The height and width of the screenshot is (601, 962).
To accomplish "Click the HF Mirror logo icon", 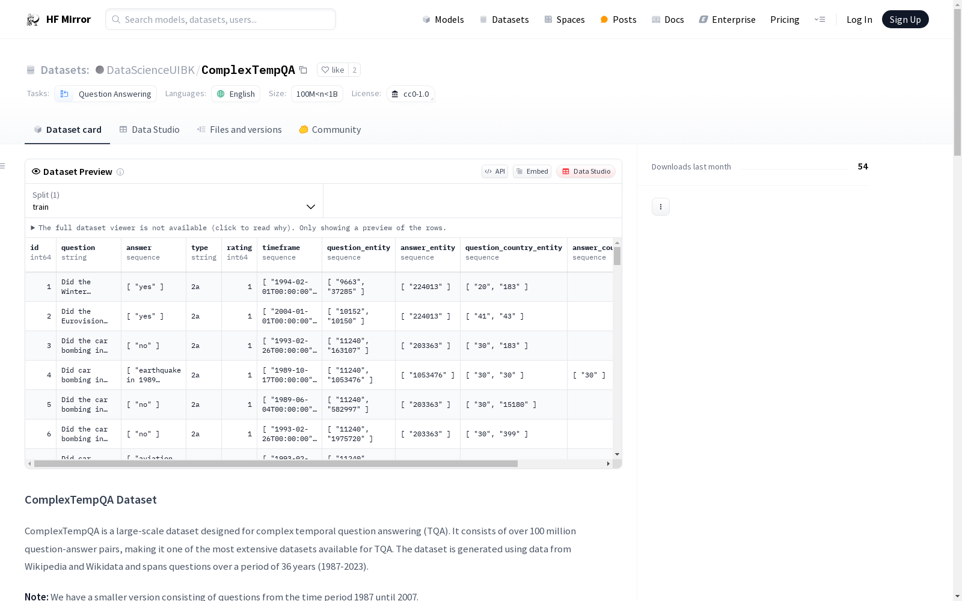I will 33,19.
